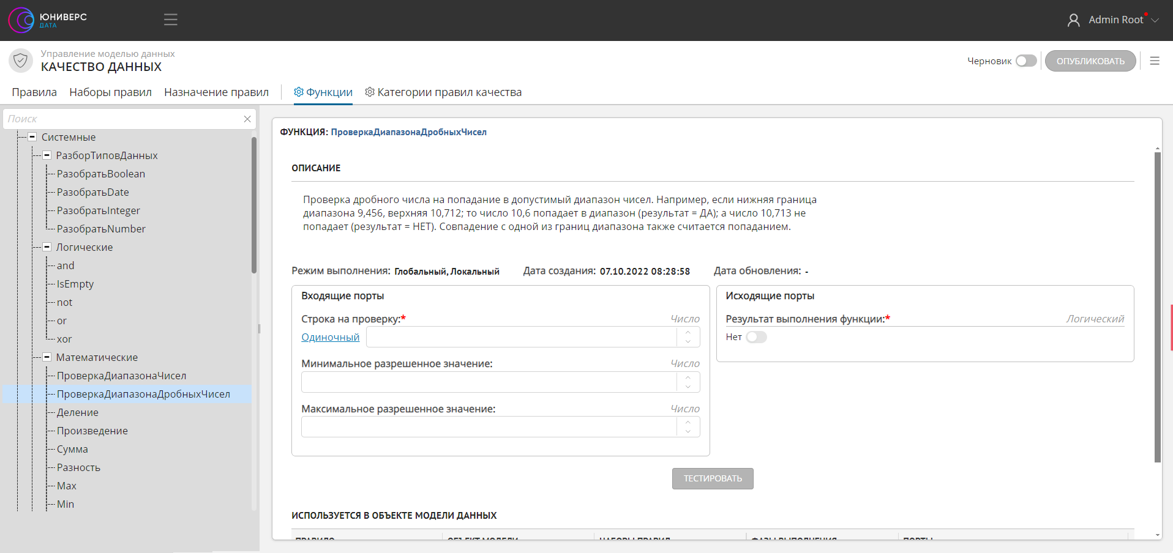Select the Деление function
1173x553 pixels.
click(78, 412)
